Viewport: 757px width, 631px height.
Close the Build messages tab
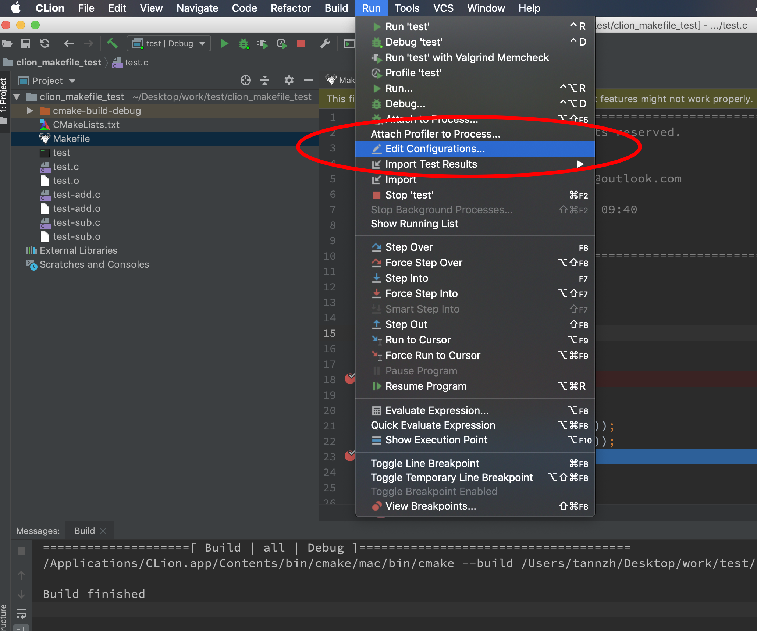point(103,531)
